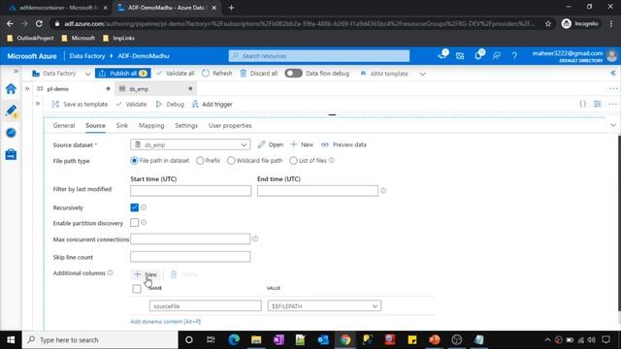
Task: Switch to the Sink tab
Action: coord(122,125)
